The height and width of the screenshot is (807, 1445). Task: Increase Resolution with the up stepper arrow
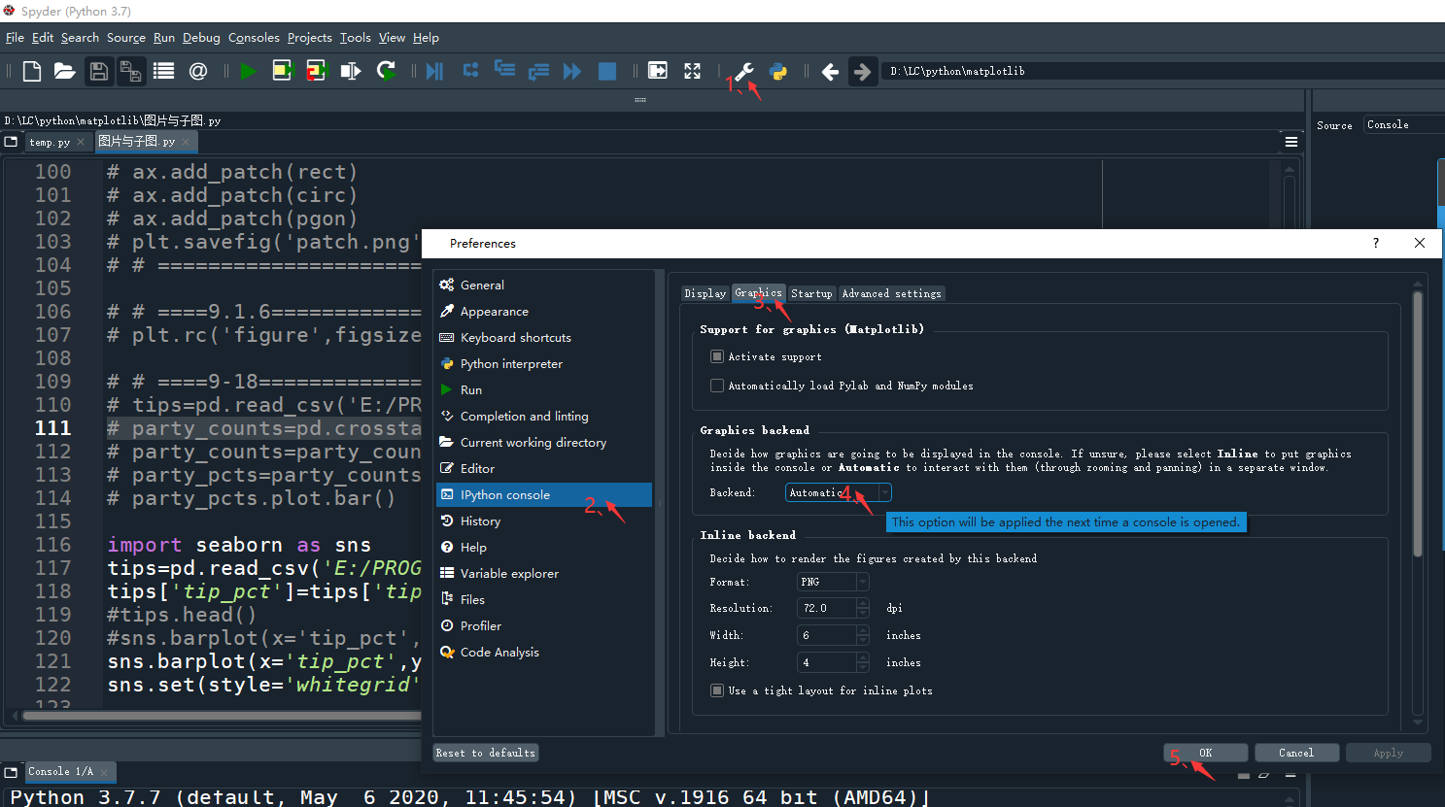pos(863,603)
